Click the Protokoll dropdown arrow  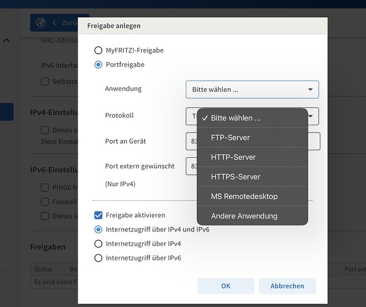click(x=311, y=116)
